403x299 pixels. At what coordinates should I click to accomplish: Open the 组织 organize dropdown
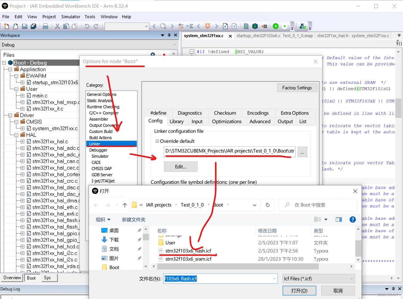tap(103, 220)
